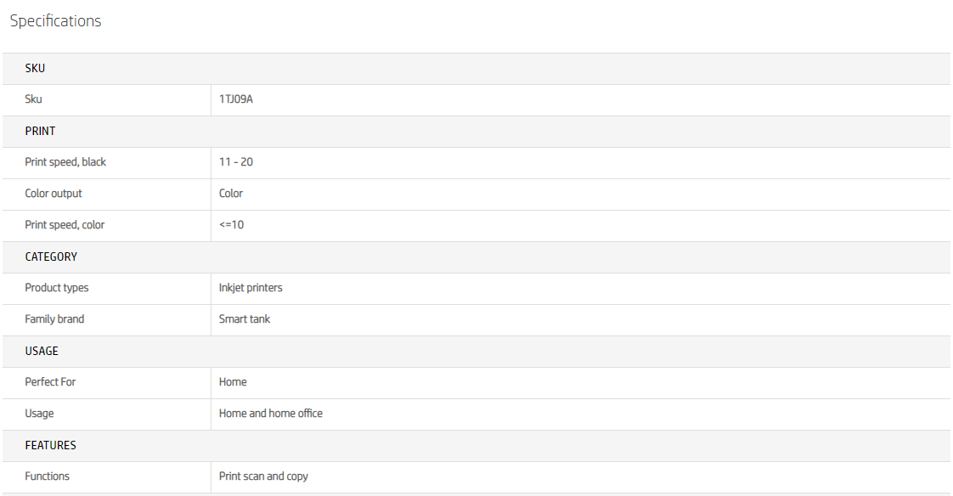Click the "Family brand" label
Screen dimensions: 953x496
(54, 319)
